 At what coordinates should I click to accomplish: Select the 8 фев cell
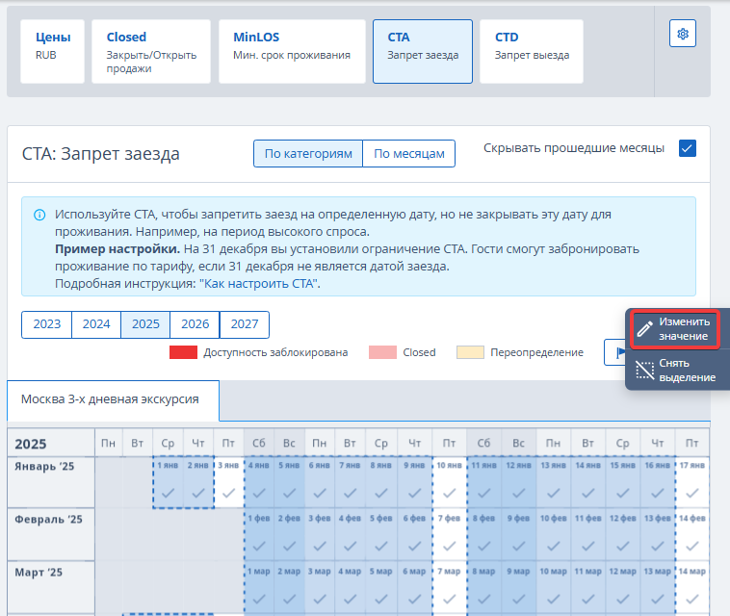[483, 534]
